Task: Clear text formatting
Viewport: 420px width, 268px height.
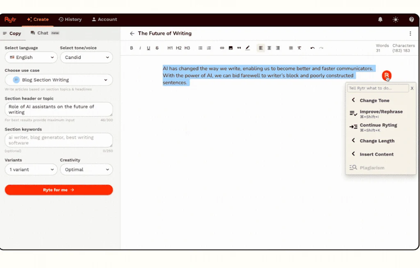Action: [299, 48]
